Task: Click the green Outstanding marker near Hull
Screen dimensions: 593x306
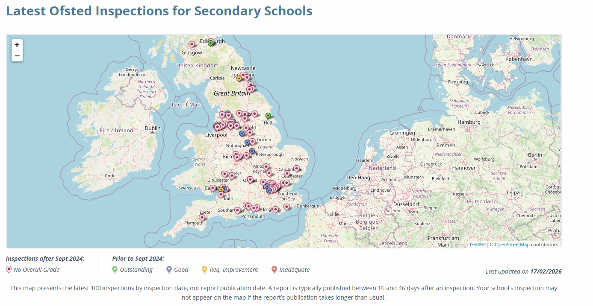Action: pyautogui.click(x=268, y=116)
